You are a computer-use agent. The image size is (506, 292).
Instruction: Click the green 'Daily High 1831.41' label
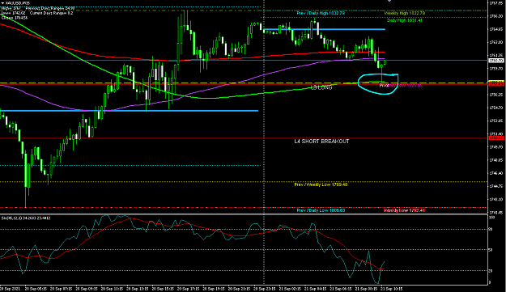405,20
